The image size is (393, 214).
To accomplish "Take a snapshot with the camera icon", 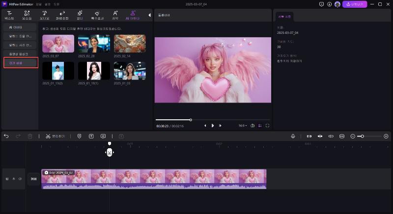I will [253, 126].
